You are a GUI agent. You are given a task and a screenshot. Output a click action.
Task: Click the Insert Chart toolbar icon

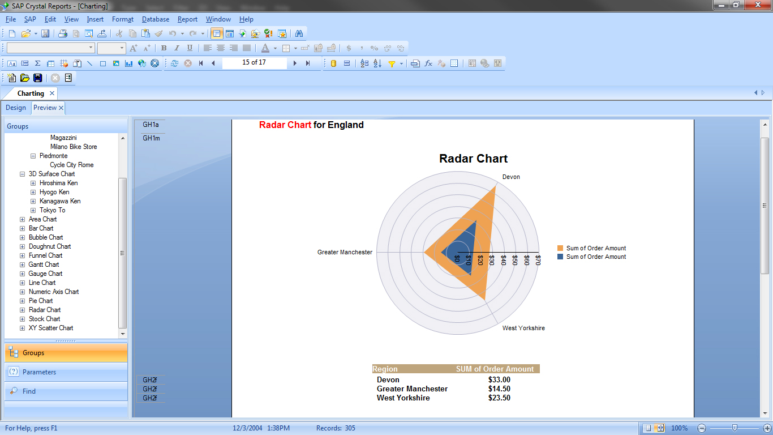[129, 63]
